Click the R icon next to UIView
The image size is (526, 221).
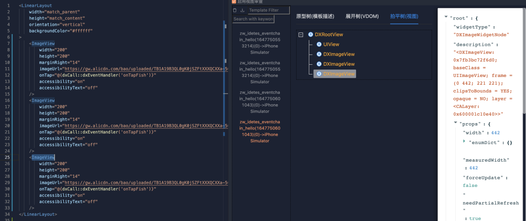coord(319,44)
